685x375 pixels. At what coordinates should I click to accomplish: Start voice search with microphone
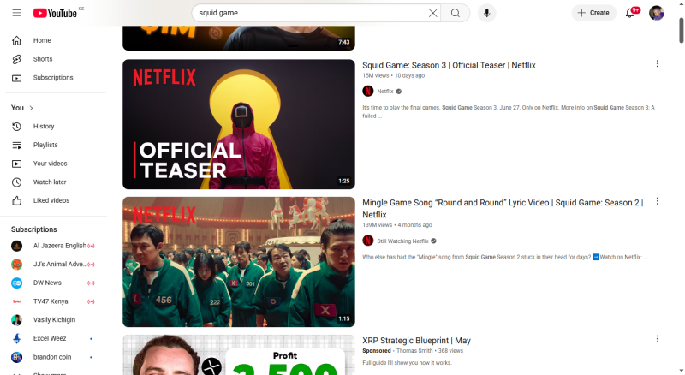coord(486,13)
